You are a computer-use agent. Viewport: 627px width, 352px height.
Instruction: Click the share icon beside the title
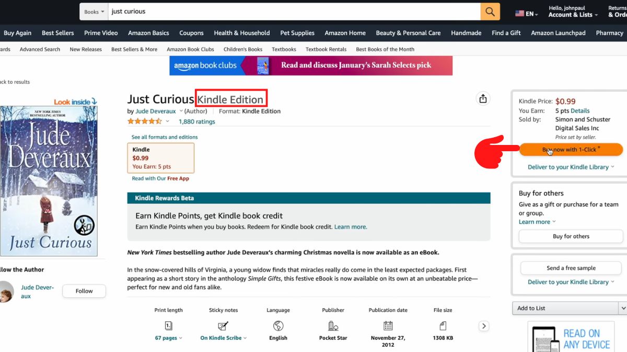[483, 99]
